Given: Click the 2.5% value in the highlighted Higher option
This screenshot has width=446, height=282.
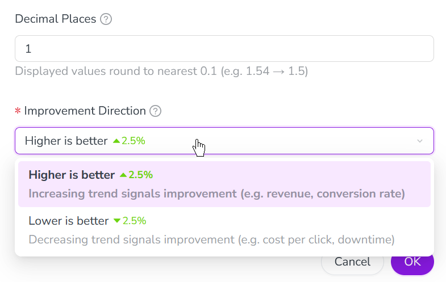Looking at the screenshot, I should tap(140, 175).
